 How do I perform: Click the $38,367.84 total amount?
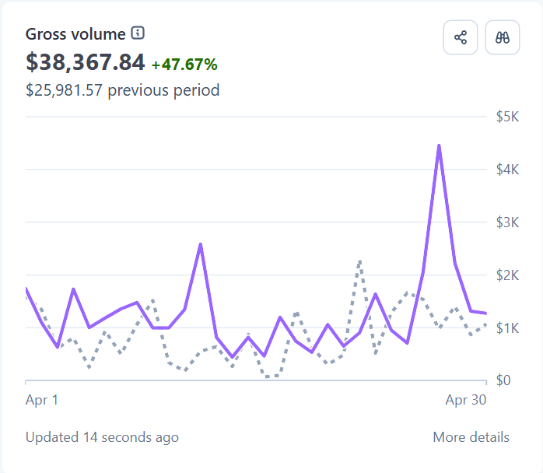[x=86, y=62]
